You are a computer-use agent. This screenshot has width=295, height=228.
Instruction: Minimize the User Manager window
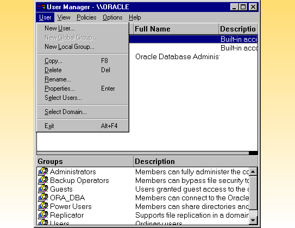point(234,7)
